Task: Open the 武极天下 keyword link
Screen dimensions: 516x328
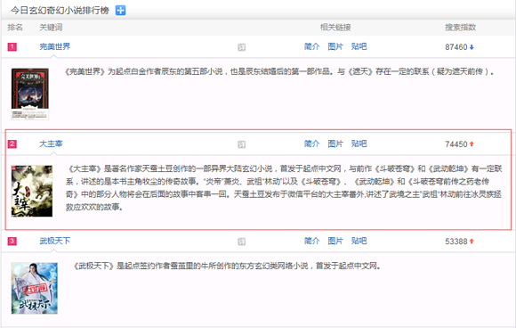Action: coord(54,241)
